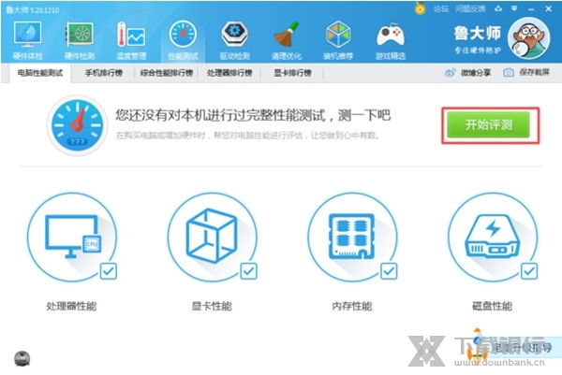Switch to 手机排行榜 tab
Viewport: 562px width, 375px height.
(x=104, y=73)
